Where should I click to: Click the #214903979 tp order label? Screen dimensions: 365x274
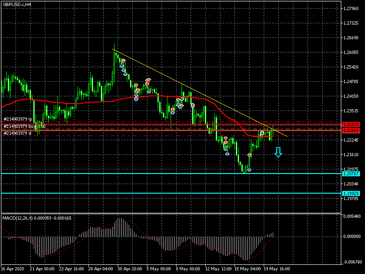click(17, 119)
